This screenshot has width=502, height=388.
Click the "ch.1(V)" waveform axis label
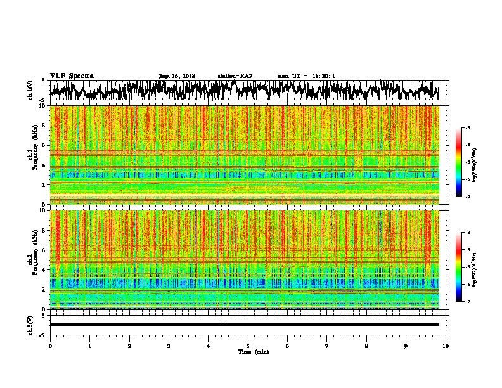pyautogui.click(x=30, y=90)
